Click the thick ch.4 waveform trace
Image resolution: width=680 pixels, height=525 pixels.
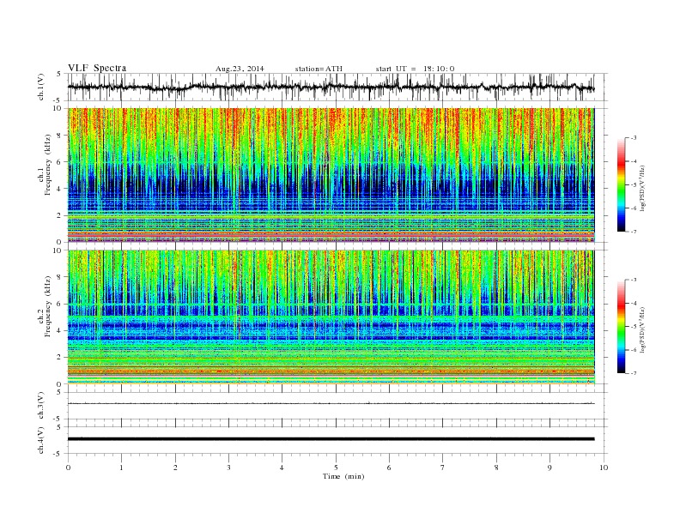click(331, 439)
